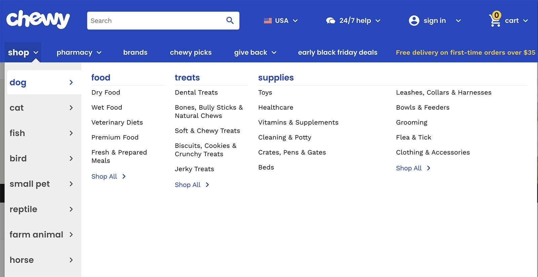Open Dental Treats

click(x=196, y=93)
